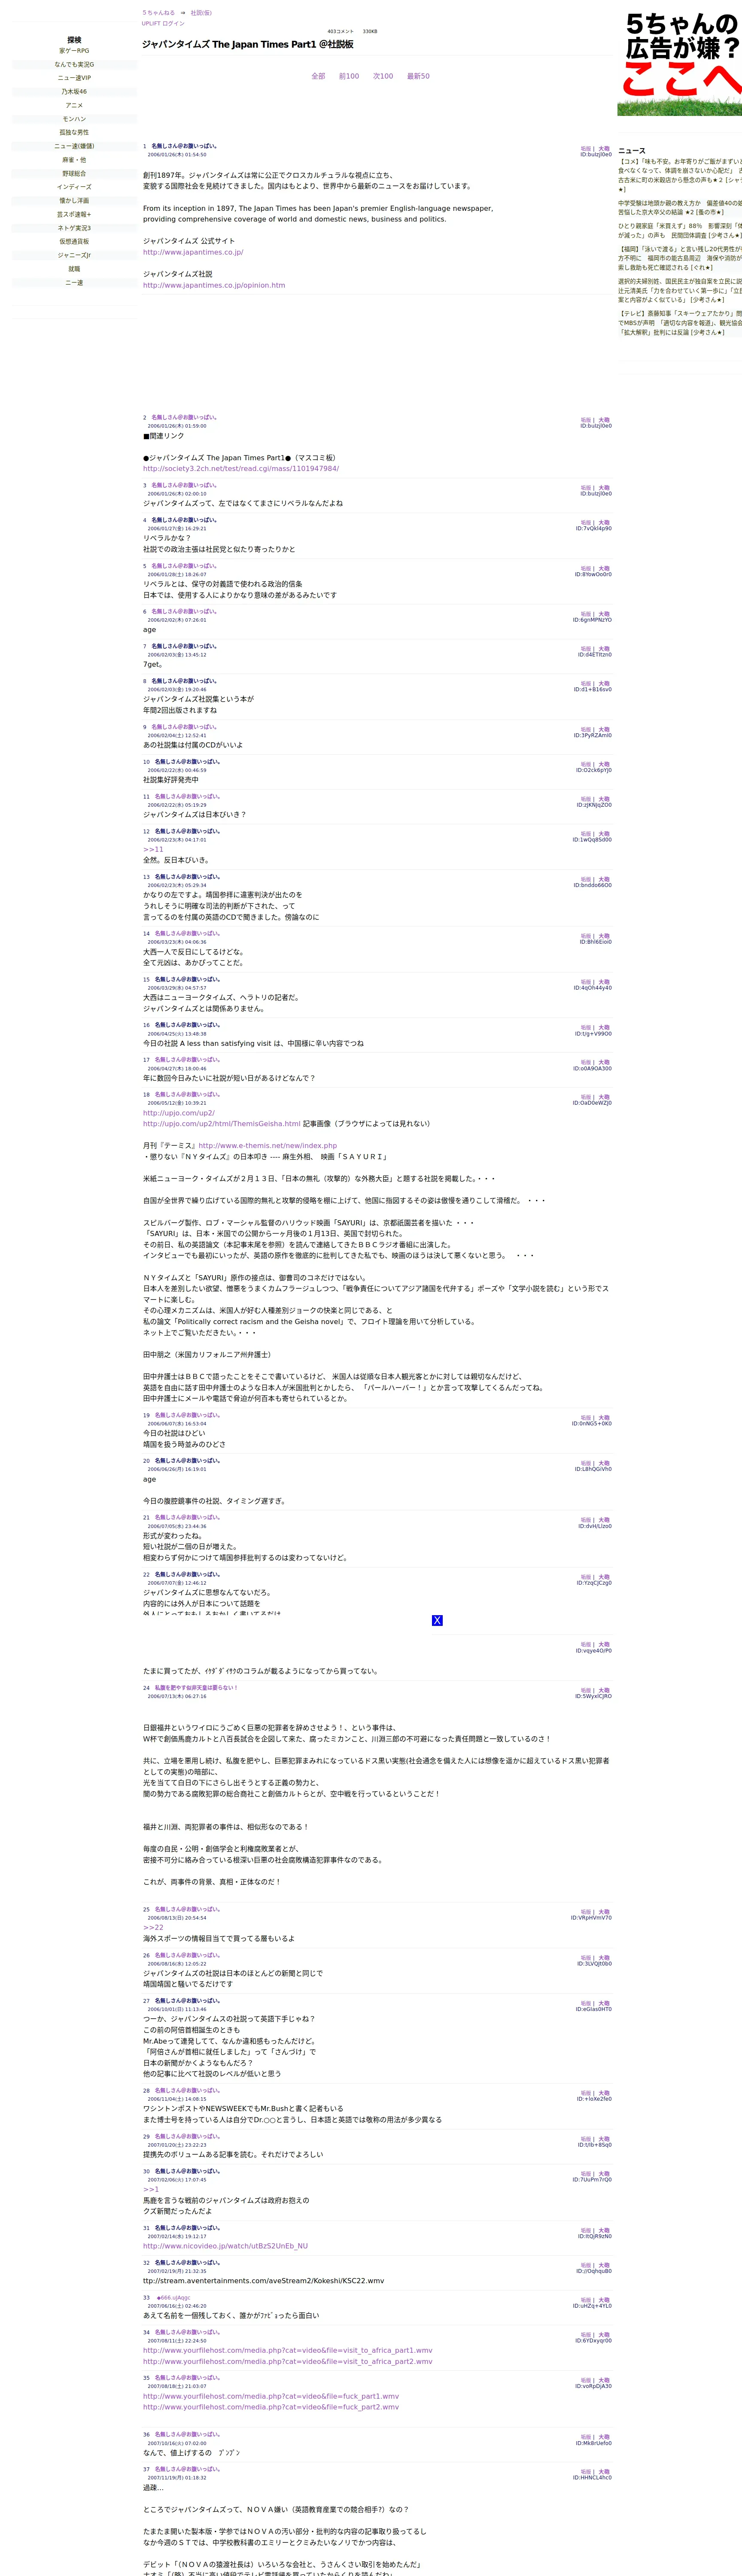Screen dimensions: 742x2576
Task: Open ニュー速(嫌儲) board in sidebar
Action: tap(74, 146)
